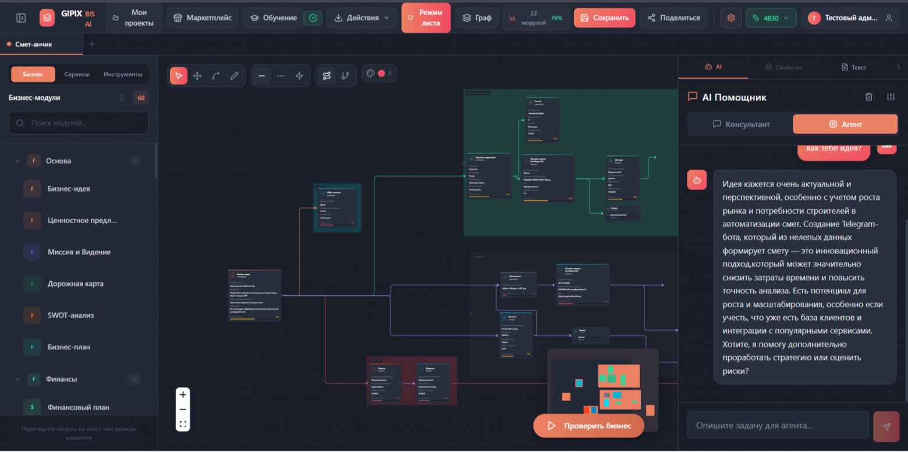Click the fit-to-screen icon on canvas
Viewport: 908px width, 452px height.
(x=183, y=424)
